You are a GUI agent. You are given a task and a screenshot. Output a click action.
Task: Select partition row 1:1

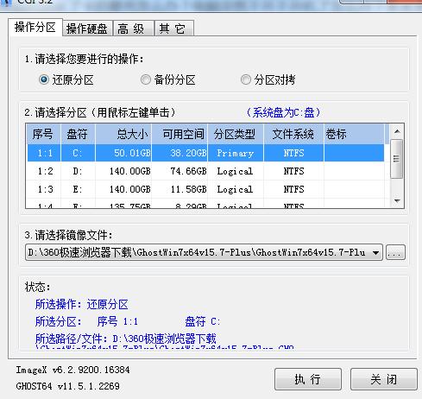coord(205,153)
